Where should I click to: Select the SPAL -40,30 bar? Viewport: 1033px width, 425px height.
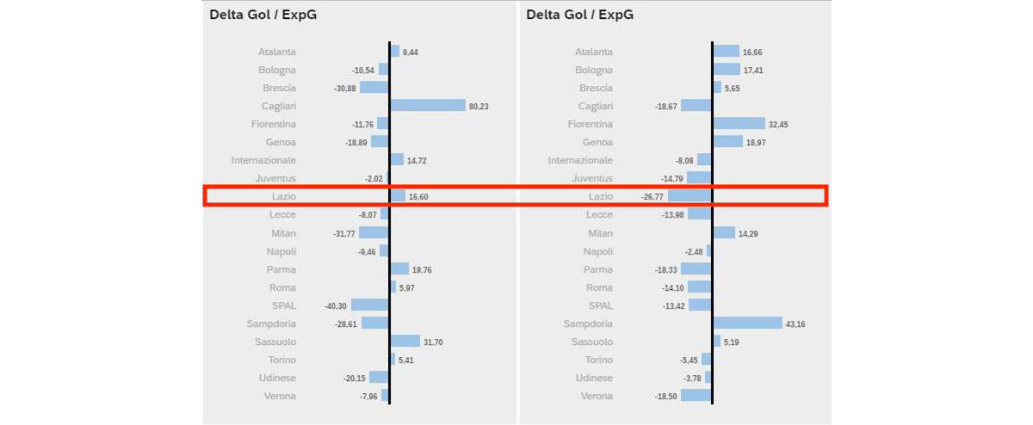click(x=370, y=305)
